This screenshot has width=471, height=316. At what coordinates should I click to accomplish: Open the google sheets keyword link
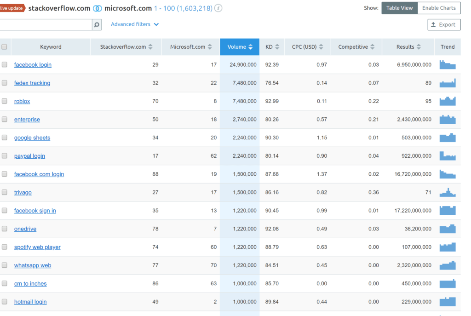pos(32,138)
